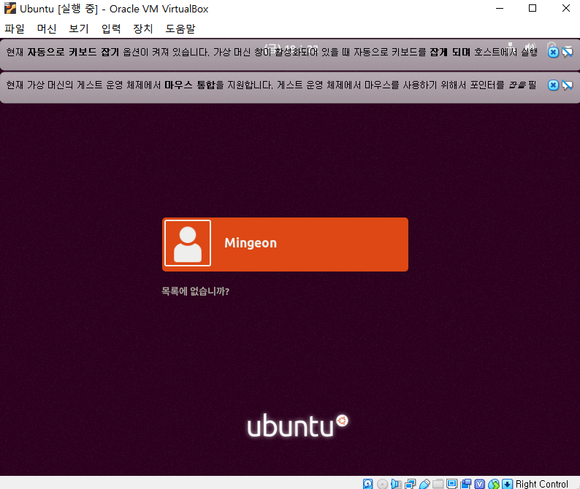The width and height of the screenshot is (580, 489).
Task: Click the Right Control host key label
Action: (541, 484)
